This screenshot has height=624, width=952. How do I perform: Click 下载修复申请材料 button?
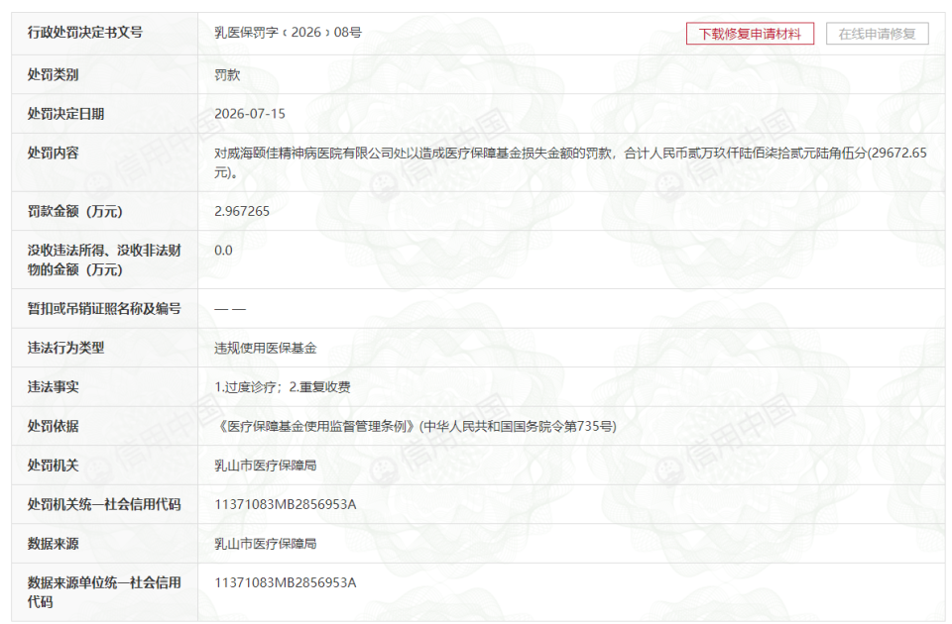750,34
